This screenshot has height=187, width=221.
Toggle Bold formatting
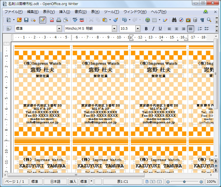pos(146,29)
